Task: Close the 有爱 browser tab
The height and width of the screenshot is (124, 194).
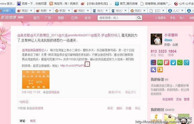Action: (x=50, y=11)
